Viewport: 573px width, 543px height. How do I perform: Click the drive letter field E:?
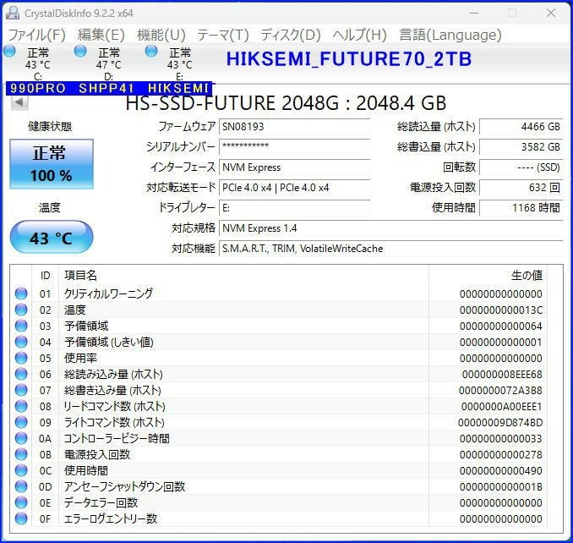click(295, 208)
